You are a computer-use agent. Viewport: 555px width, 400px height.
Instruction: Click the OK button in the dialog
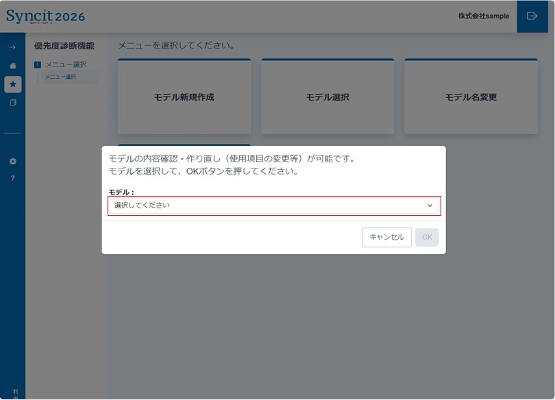click(x=426, y=237)
